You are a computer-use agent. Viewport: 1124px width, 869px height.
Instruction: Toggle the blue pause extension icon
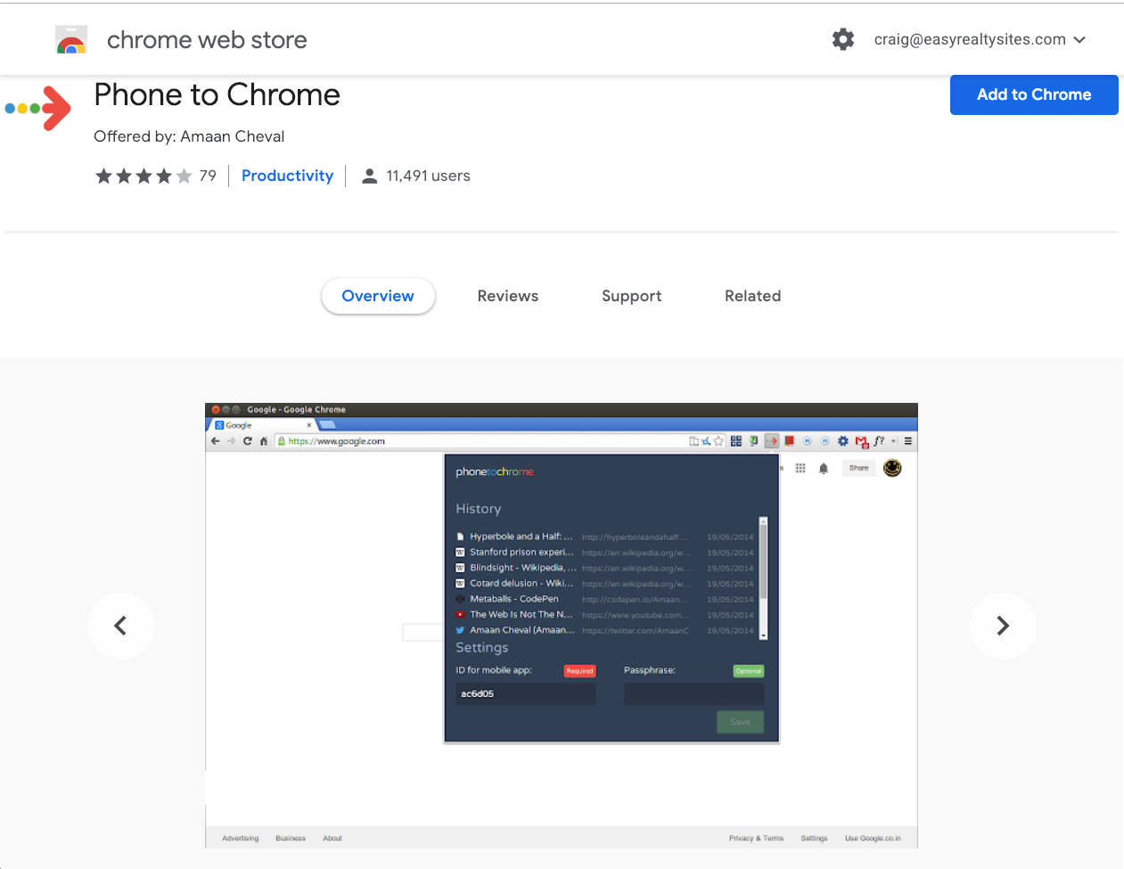808,440
